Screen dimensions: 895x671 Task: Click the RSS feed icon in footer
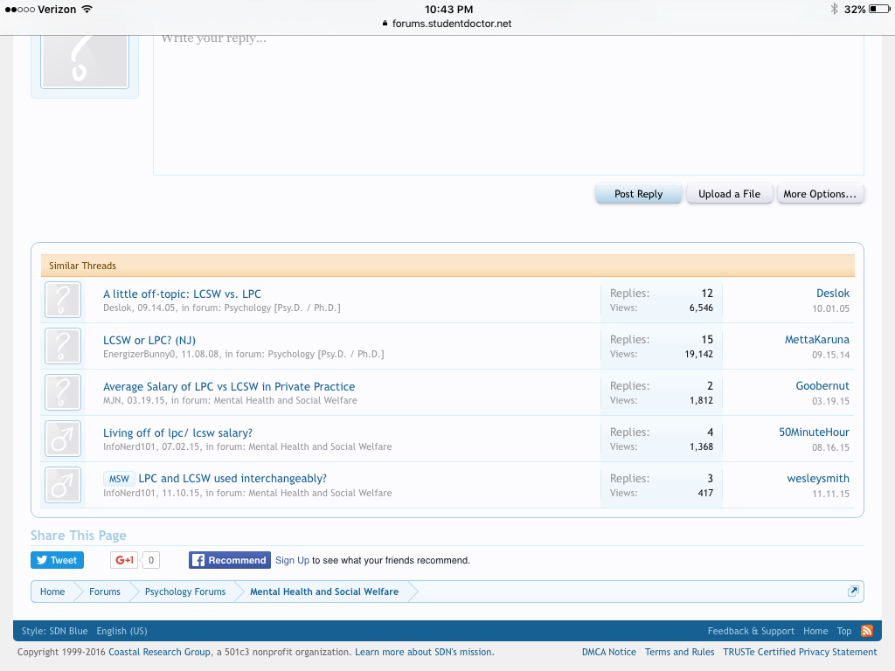867,631
